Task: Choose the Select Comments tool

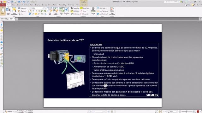Action: 14,11
